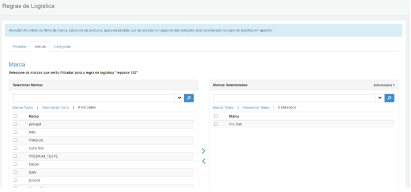
Task: Click the Pro Tork brand name
Action: point(236,124)
